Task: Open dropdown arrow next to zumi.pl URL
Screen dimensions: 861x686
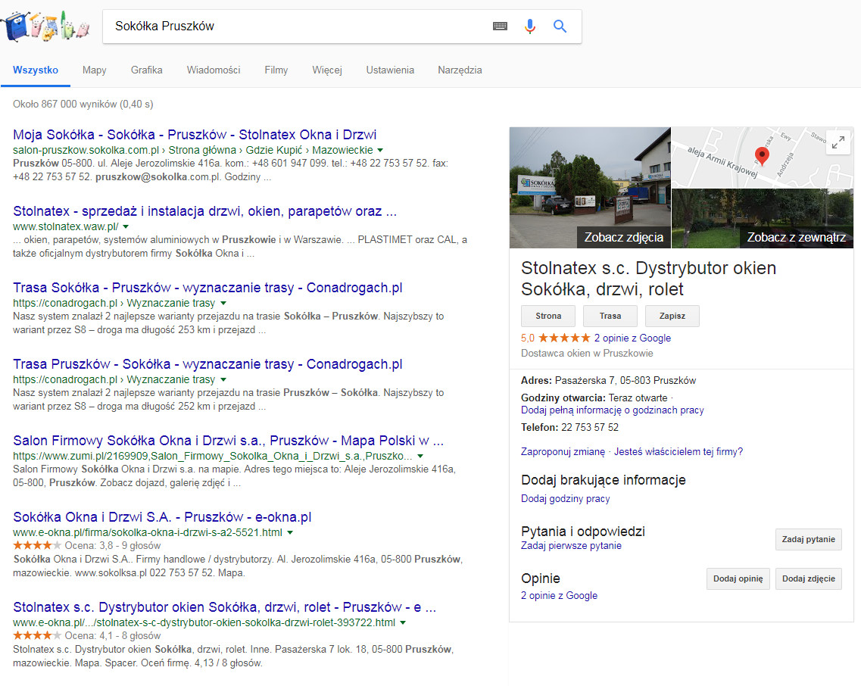Action: (x=420, y=456)
